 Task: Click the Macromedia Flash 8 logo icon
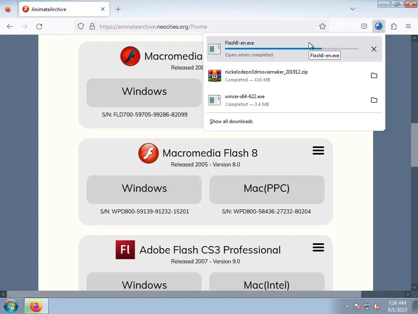tap(149, 153)
